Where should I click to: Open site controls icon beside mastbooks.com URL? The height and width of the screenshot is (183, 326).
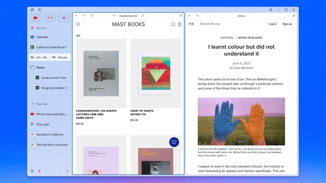click(x=143, y=16)
